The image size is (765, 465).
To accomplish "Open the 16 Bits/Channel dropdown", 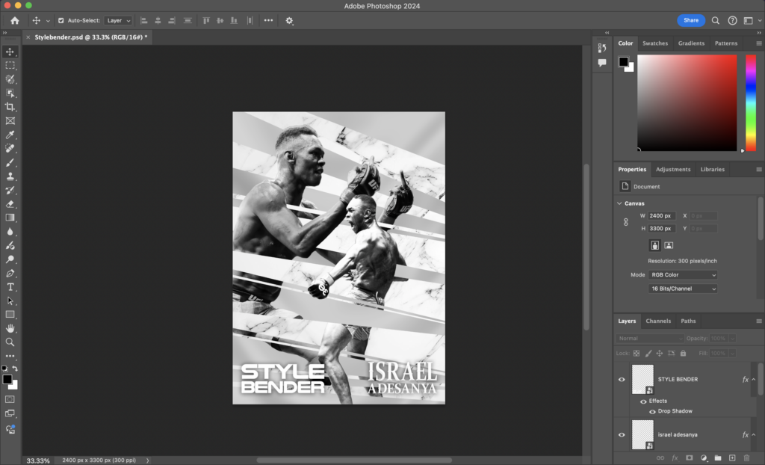I will [683, 289].
